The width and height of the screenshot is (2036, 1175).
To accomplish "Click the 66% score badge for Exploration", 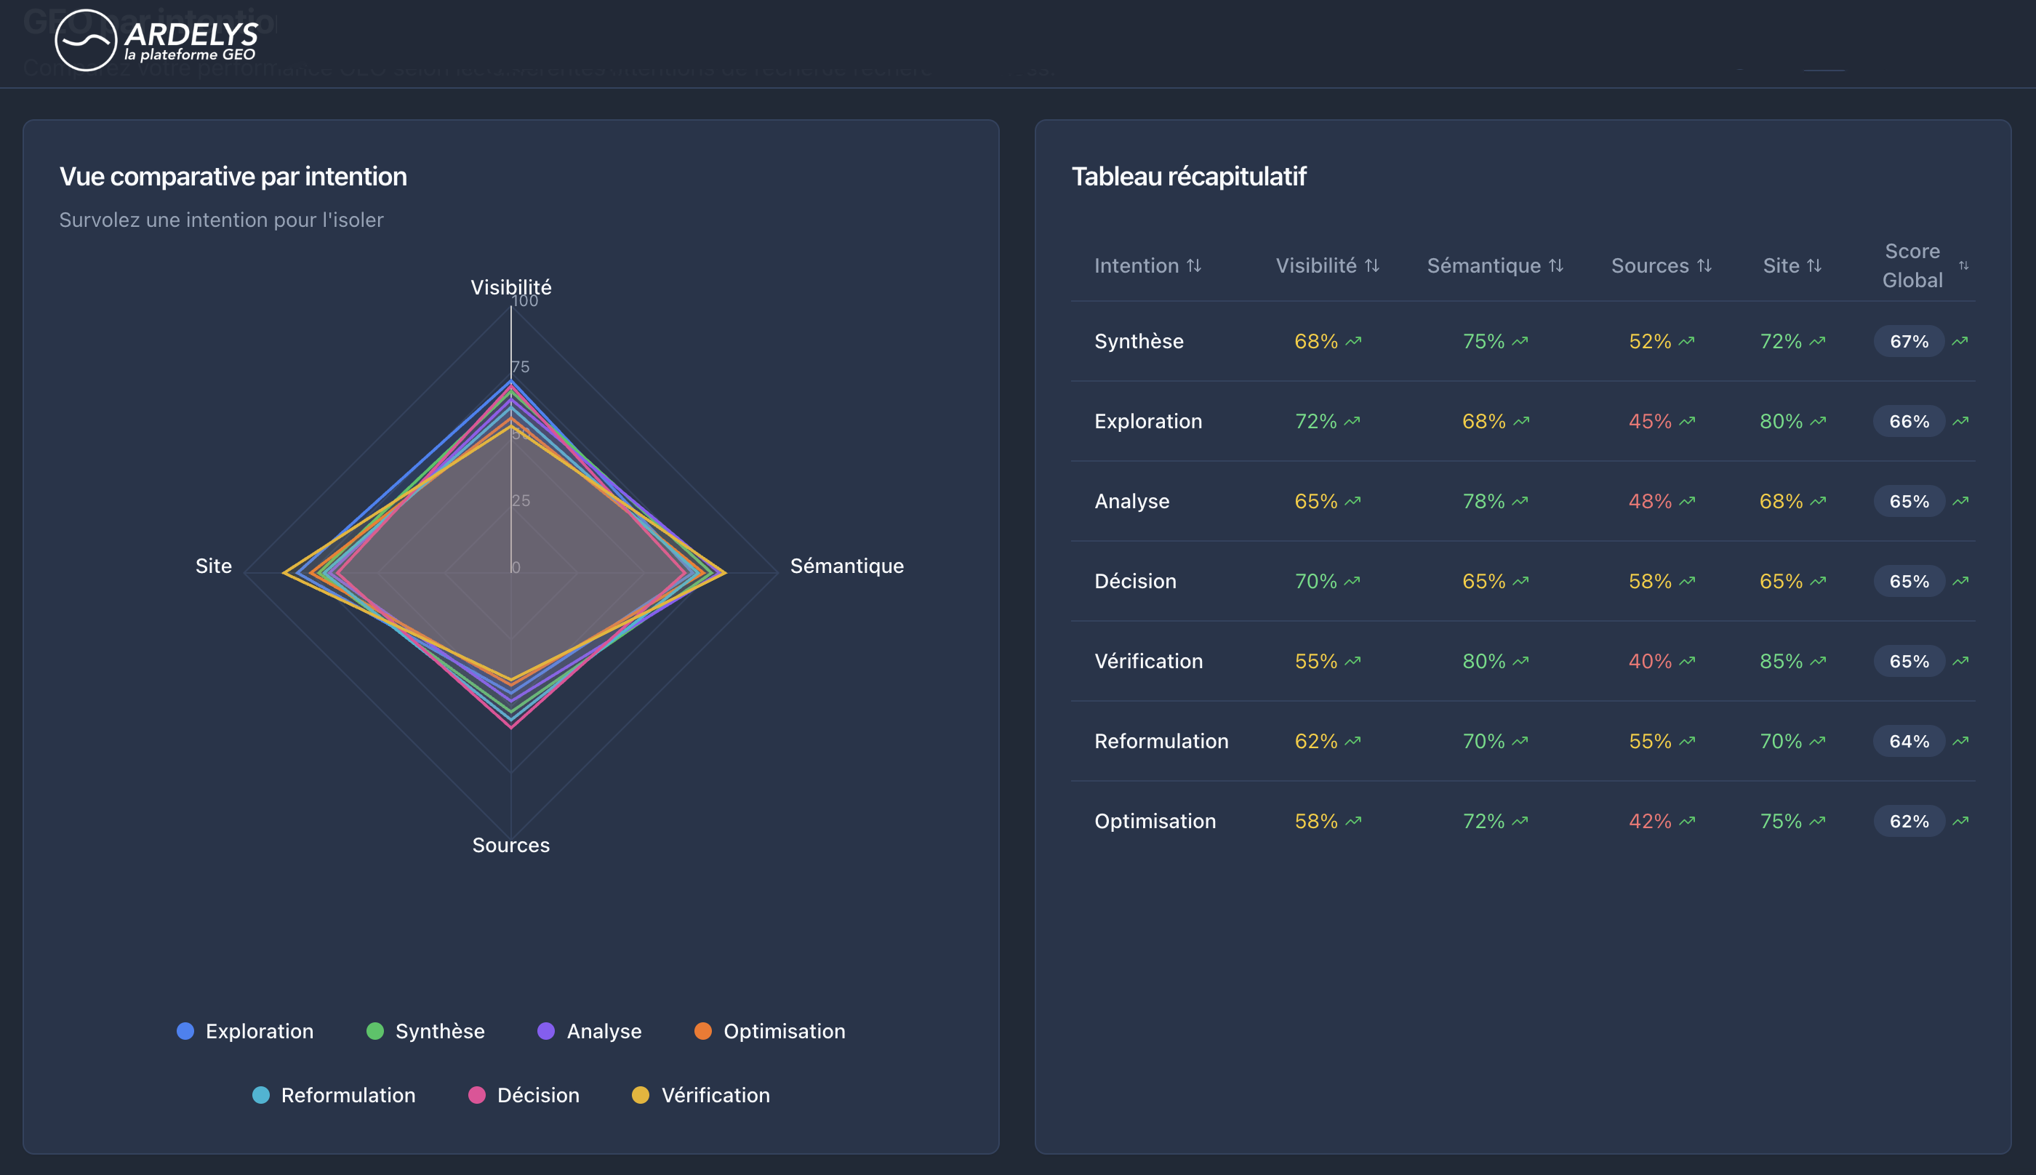I will (1909, 421).
